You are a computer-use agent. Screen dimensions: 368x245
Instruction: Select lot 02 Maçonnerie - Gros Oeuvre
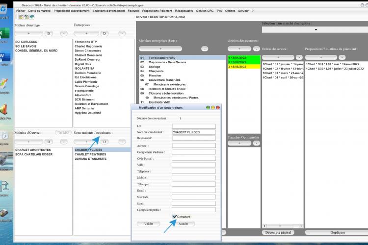[x=182, y=62]
